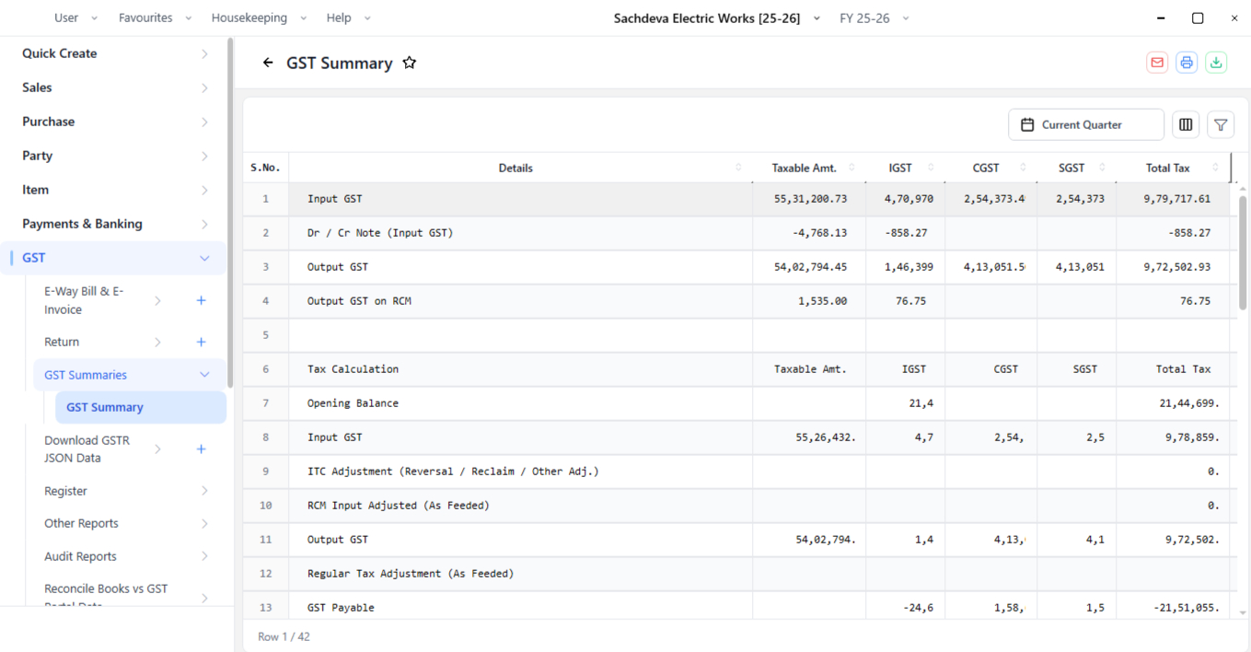Screen dimensions: 1251x652
Task: Click plus icon beside Return
Action: (201, 342)
